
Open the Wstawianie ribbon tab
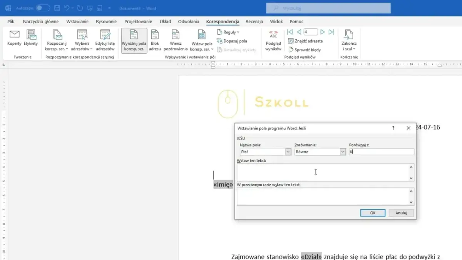click(x=77, y=22)
